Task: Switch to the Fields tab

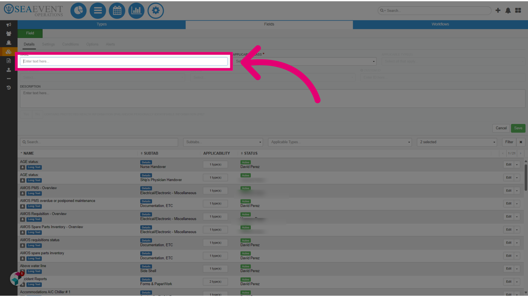Action: [269, 24]
